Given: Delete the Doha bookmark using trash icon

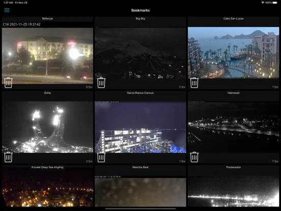Looking at the screenshot, I should 8,157.
